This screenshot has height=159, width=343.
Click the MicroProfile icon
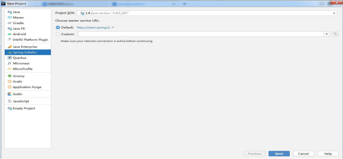[x=9, y=69]
